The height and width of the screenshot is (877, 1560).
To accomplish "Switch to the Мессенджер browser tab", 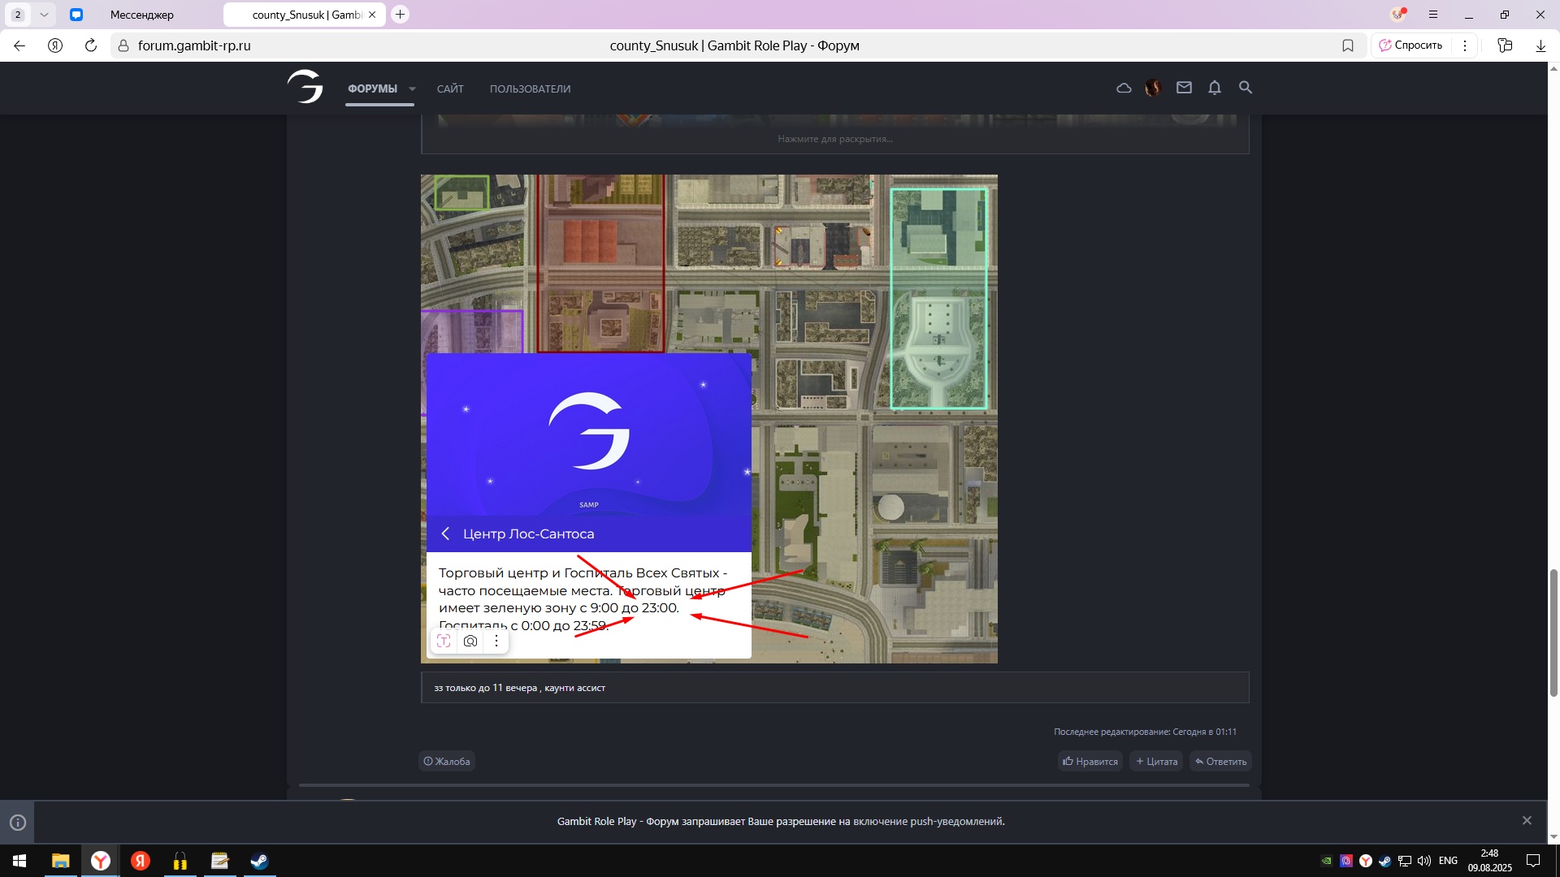I will click(142, 15).
